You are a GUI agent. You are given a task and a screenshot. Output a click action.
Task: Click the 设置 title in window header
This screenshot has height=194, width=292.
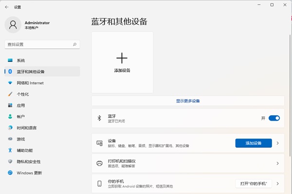[18, 7]
